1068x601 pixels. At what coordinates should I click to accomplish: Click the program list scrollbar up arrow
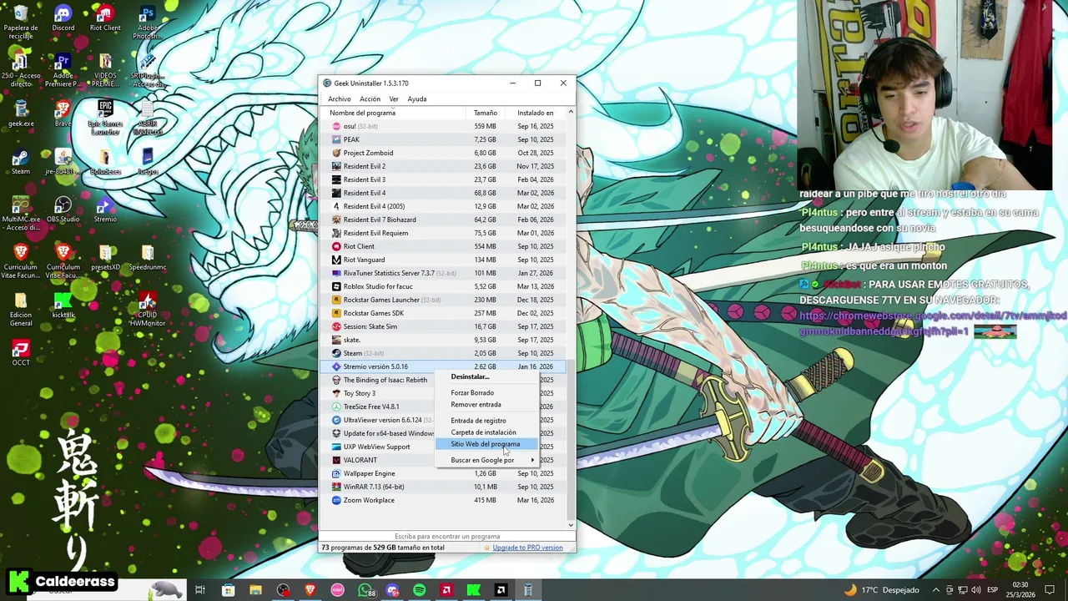571,112
